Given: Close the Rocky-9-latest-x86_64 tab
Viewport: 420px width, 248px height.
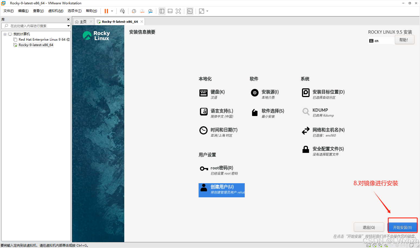Looking at the screenshot, I should click(x=142, y=22).
